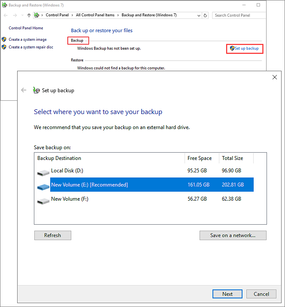The image size is (285, 307).
Task: Click the Refresh icon beside address bar
Action: (206, 15)
